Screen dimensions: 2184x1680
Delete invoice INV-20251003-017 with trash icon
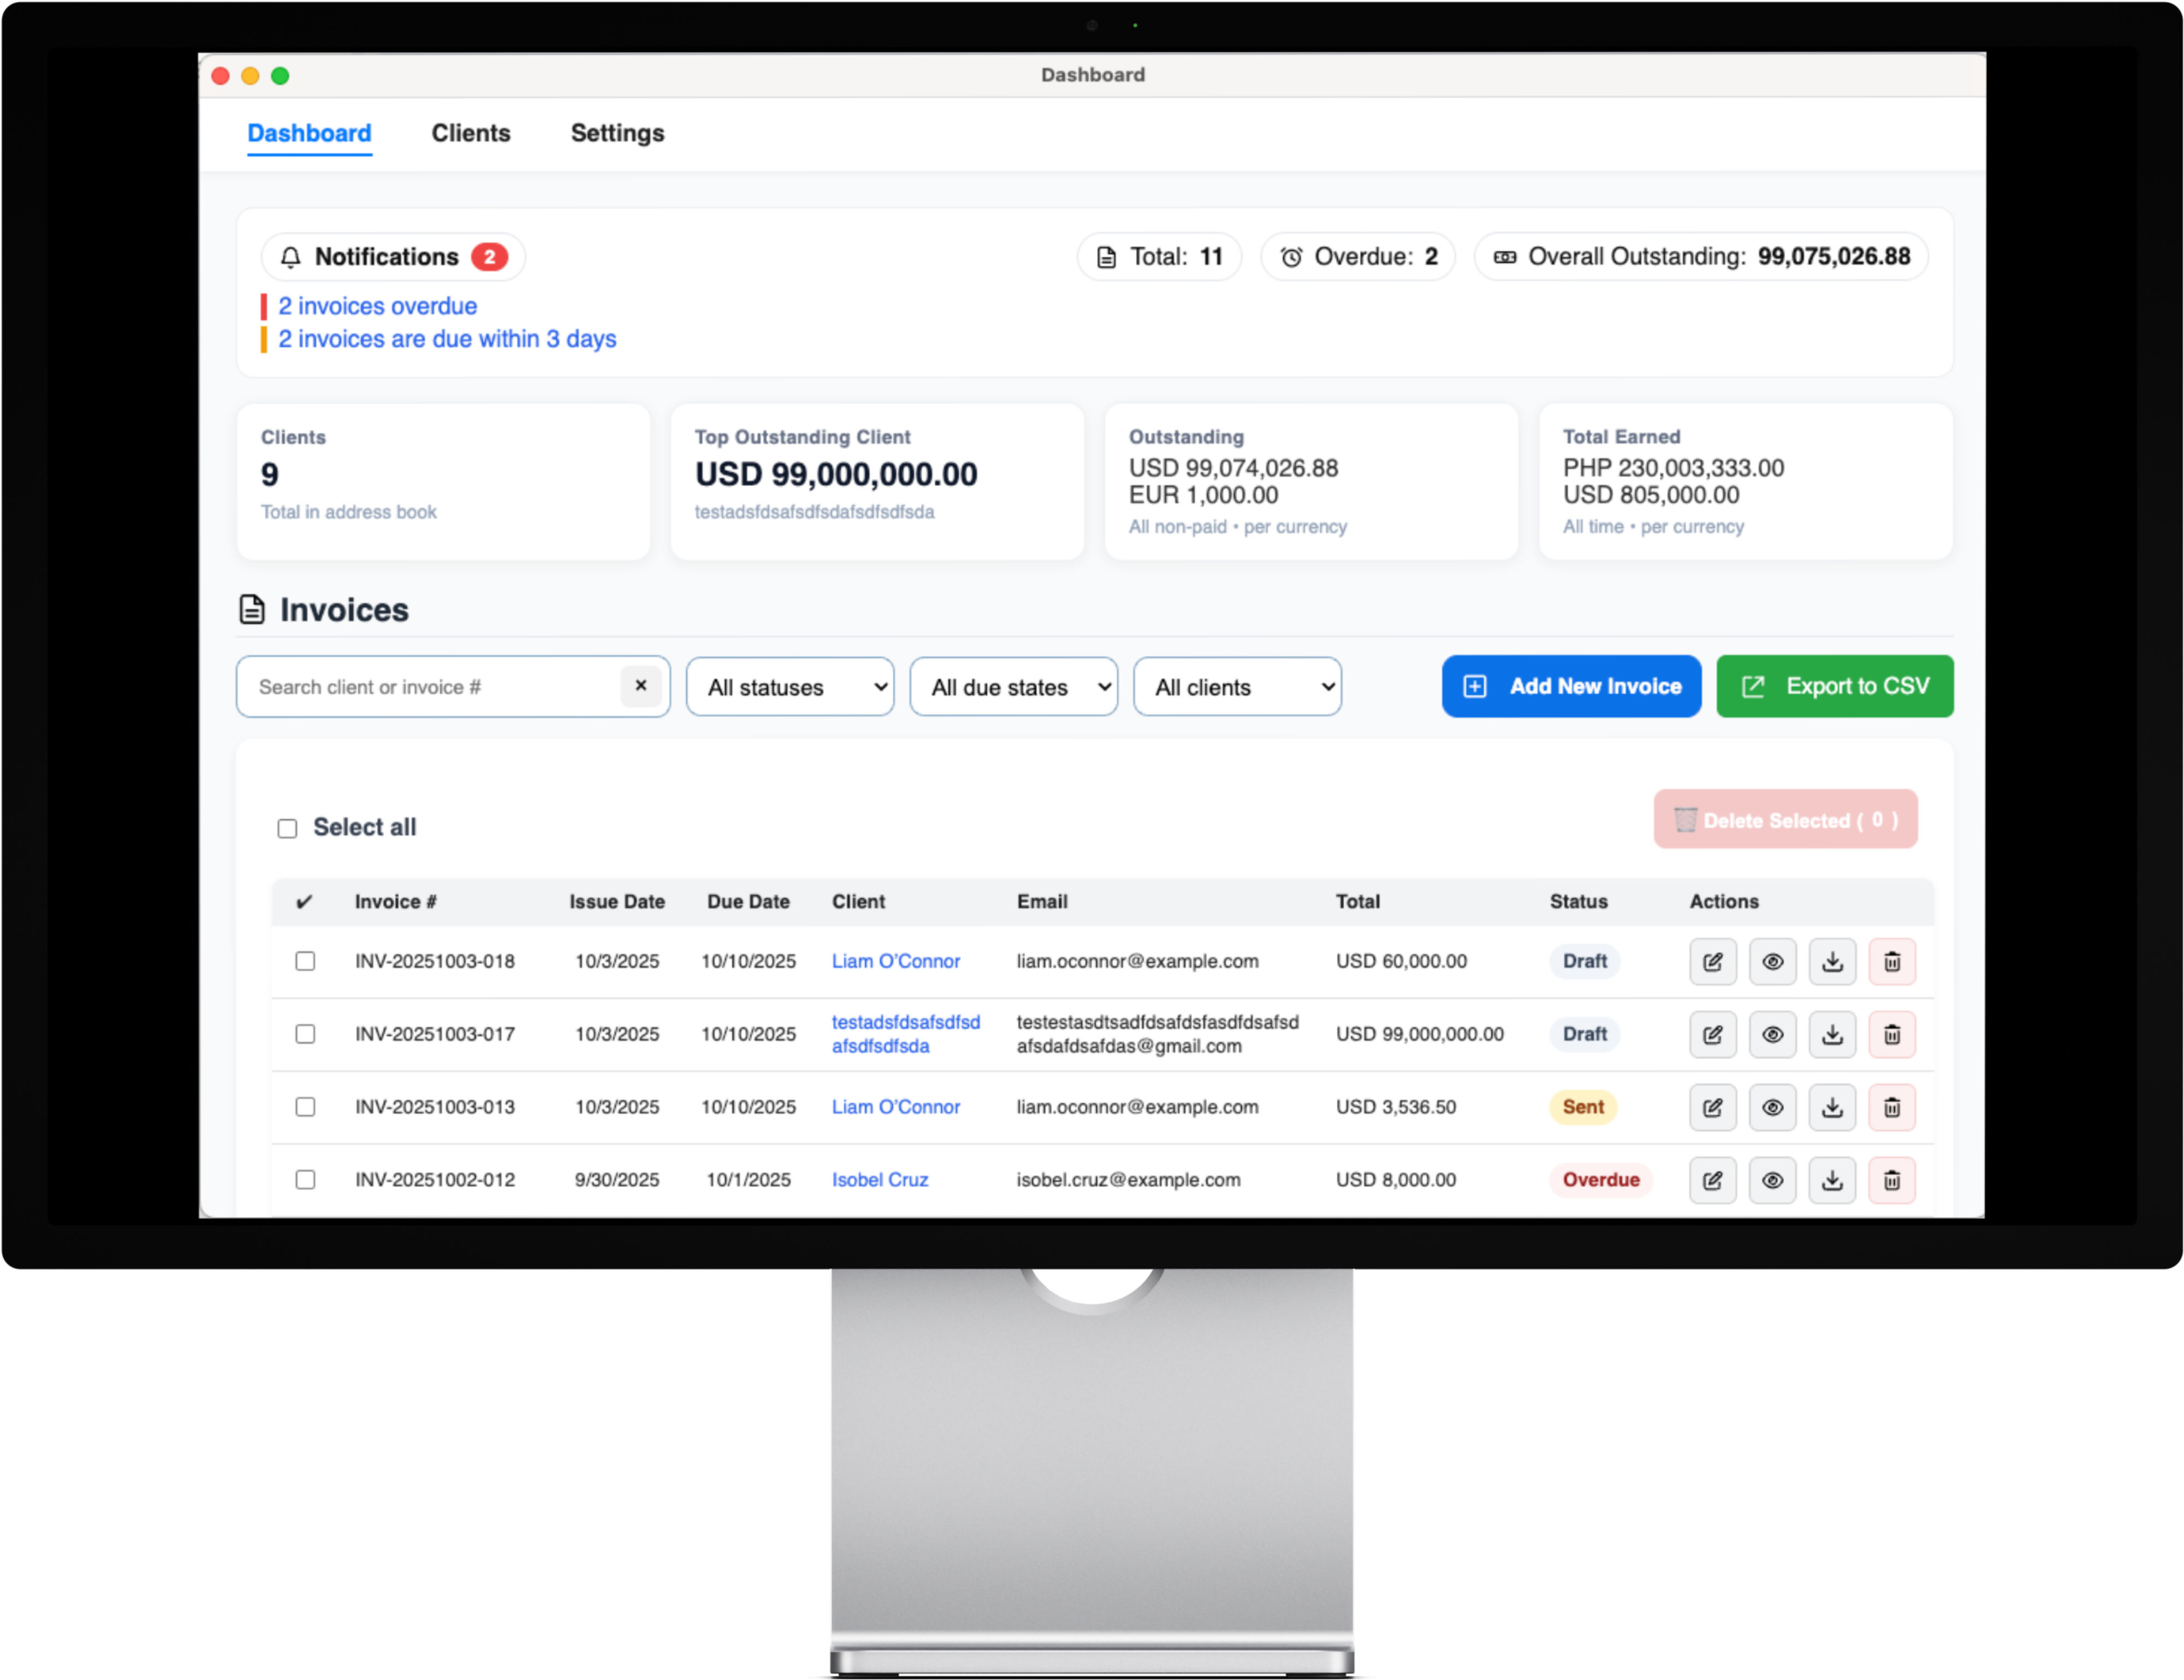tap(1891, 1034)
